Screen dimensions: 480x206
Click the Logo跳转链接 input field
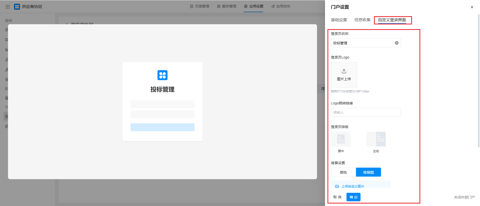[366, 112]
